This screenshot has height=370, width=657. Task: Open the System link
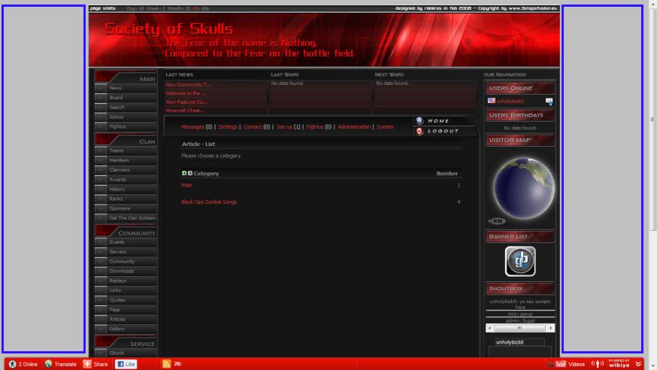[x=385, y=126]
